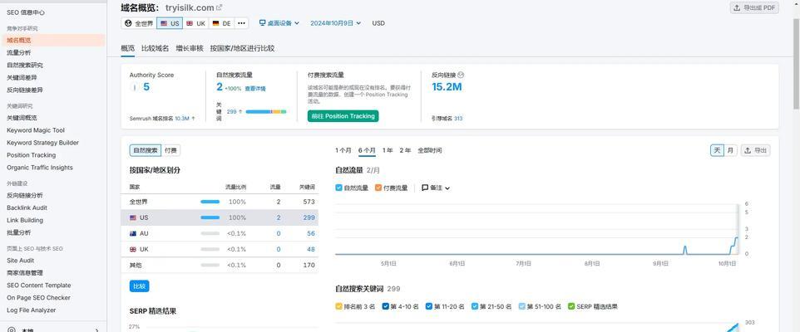Open tryisilk.com external link icon
800x332 pixels.
click(220, 7)
